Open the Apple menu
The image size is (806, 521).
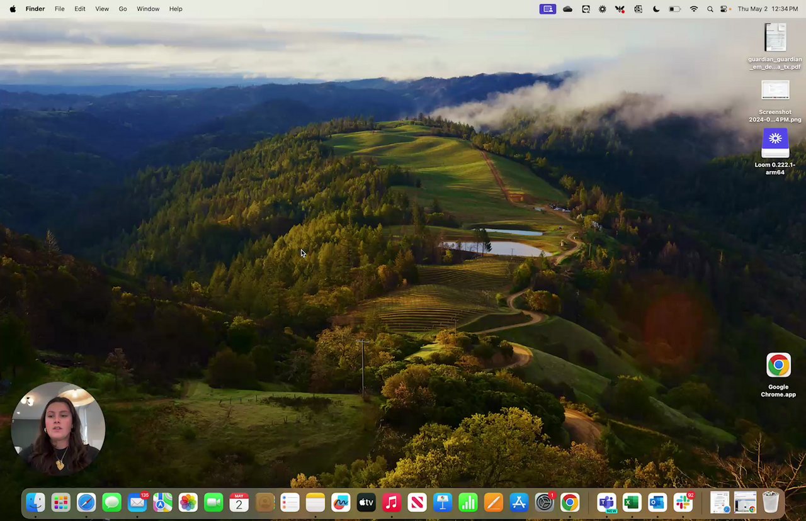(x=13, y=9)
